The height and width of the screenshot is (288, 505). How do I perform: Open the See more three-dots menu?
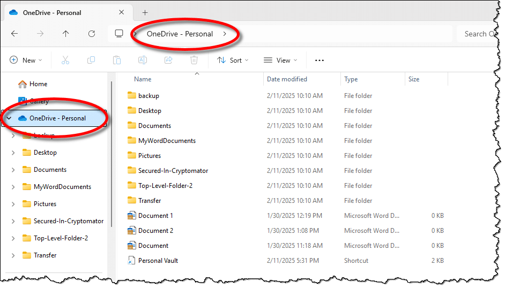(320, 60)
